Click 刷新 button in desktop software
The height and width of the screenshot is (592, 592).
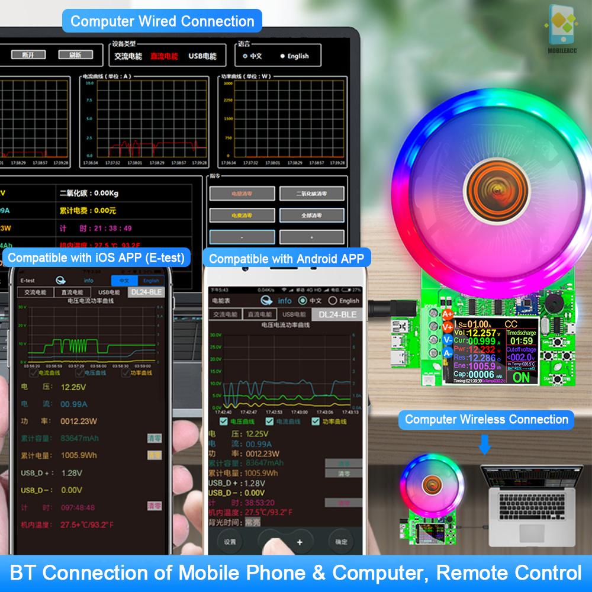coord(76,55)
